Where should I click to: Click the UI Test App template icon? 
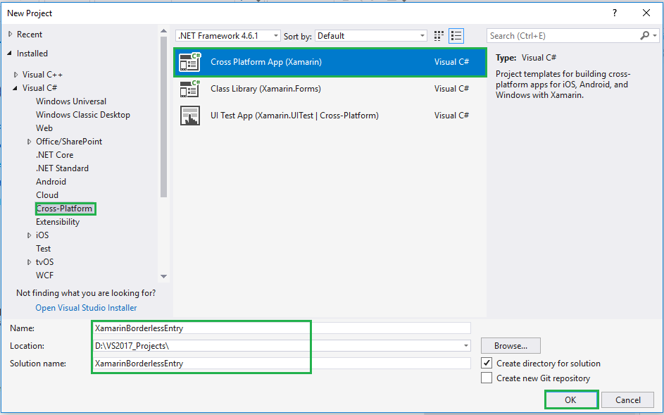[189, 116]
